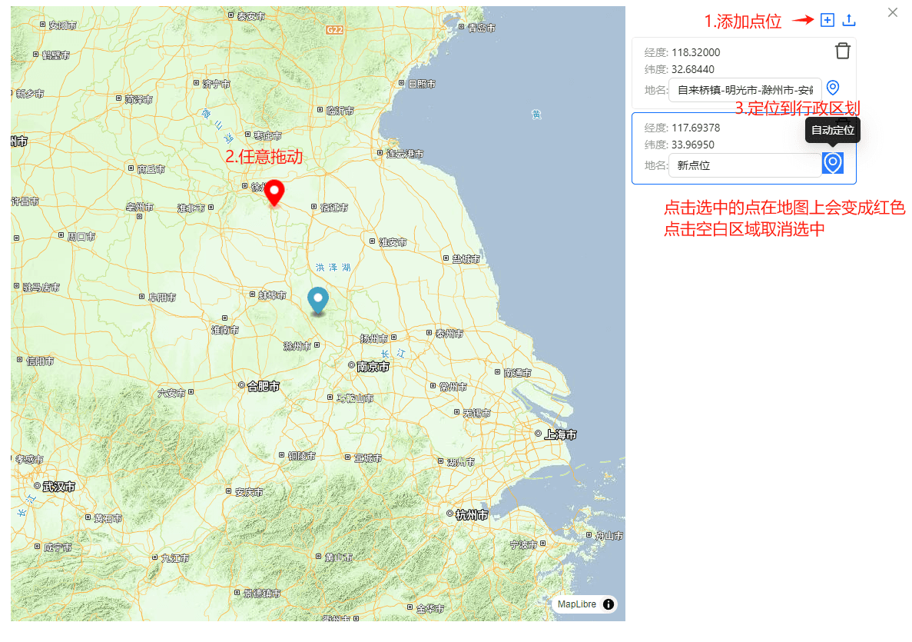
Task: Click the upload export icon
Action: pyautogui.click(x=849, y=21)
